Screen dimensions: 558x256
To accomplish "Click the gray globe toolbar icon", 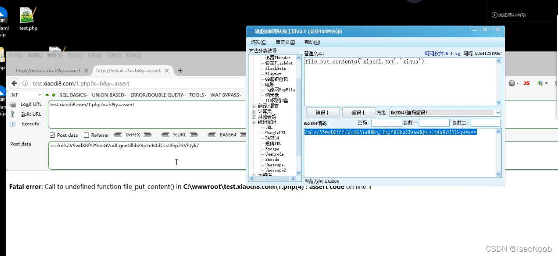I will point(512,83).
